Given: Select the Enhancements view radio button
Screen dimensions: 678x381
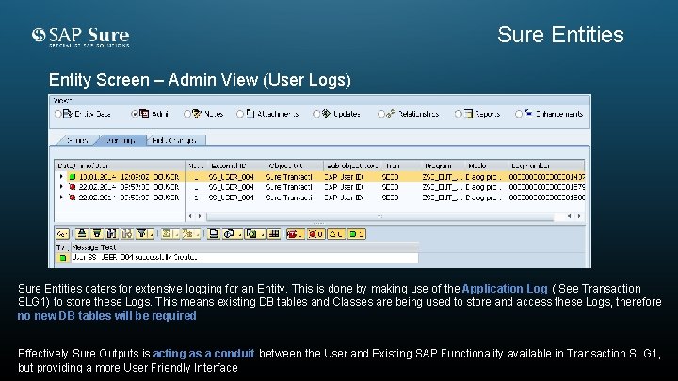Looking at the screenshot, I should click(x=519, y=114).
